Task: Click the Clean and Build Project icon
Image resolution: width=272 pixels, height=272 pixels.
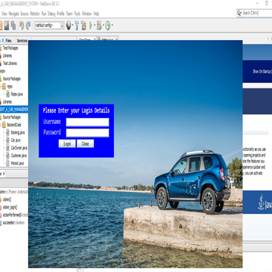Action: tap(84, 26)
